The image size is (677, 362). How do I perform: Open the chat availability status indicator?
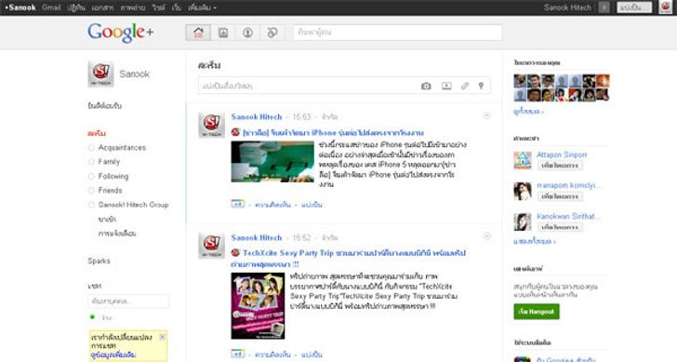pos(92,317)
